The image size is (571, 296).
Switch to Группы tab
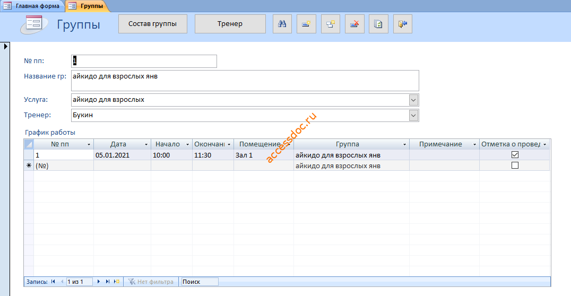[88, 6]
